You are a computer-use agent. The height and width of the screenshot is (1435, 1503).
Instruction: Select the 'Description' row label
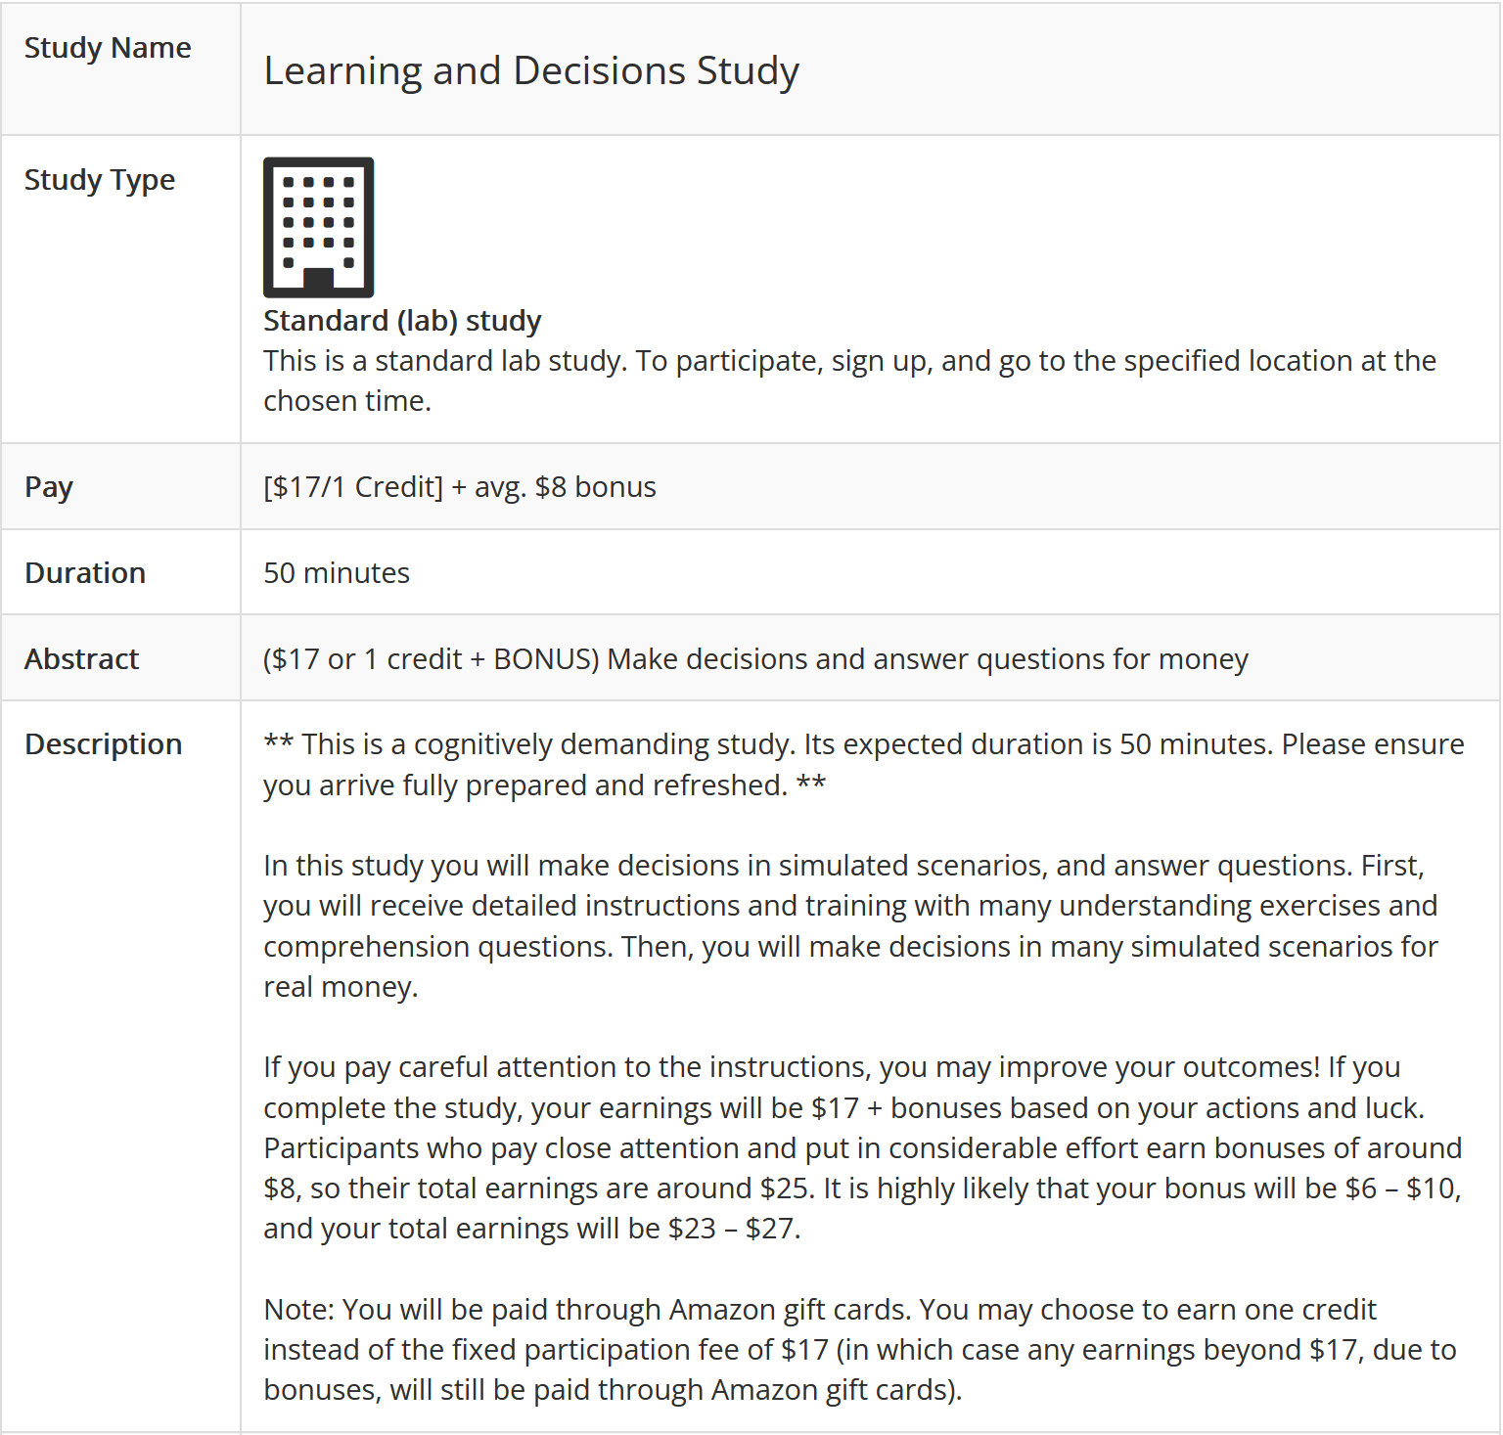point(104,744)
